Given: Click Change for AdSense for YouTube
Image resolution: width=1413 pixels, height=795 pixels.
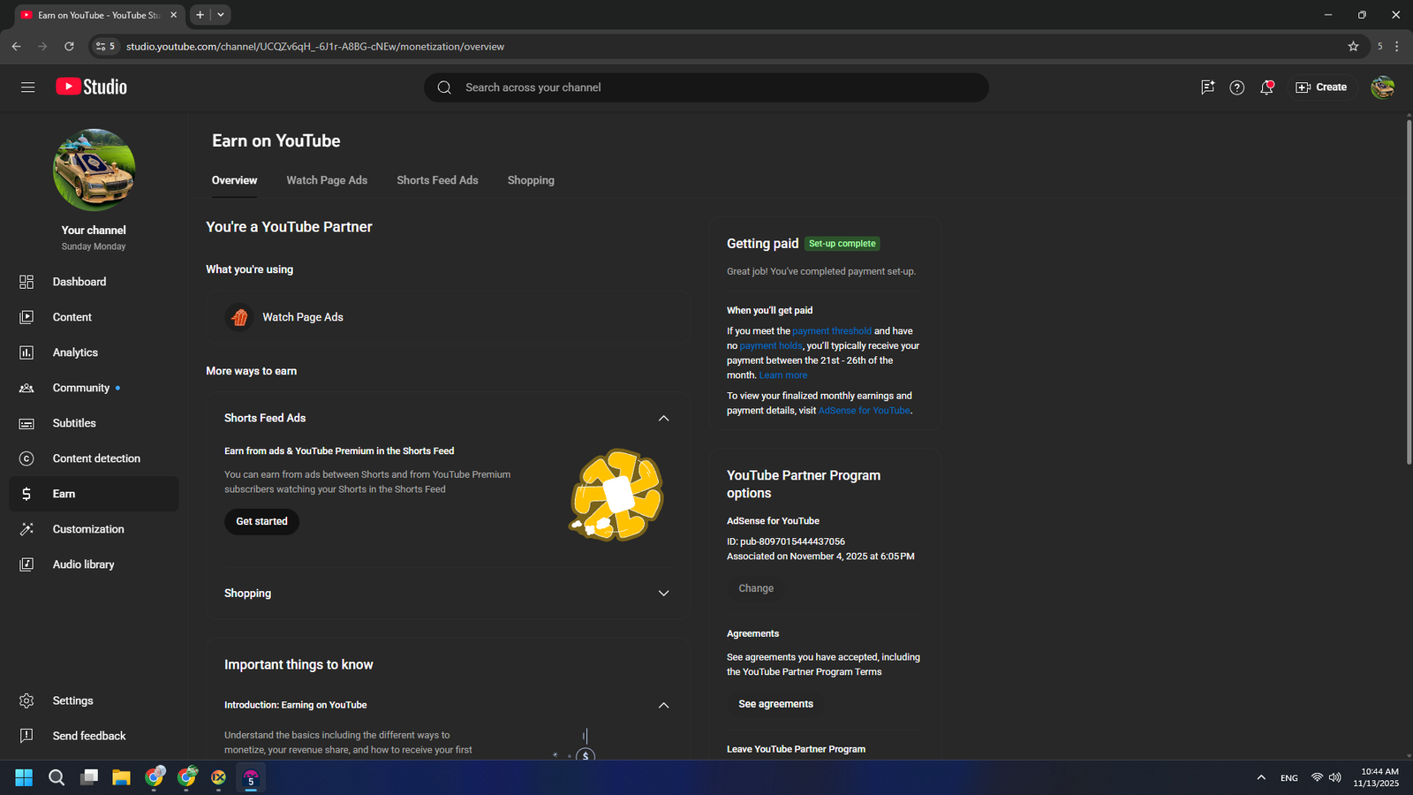Looking at the screenshot, I should pyautogui.click(x=756, y=588).
